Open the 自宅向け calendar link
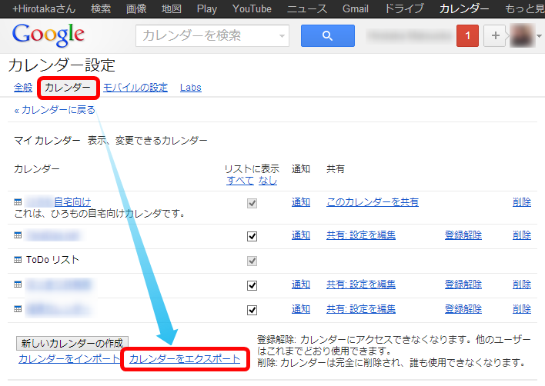The image size is (545, 386). tap(72, 201)
